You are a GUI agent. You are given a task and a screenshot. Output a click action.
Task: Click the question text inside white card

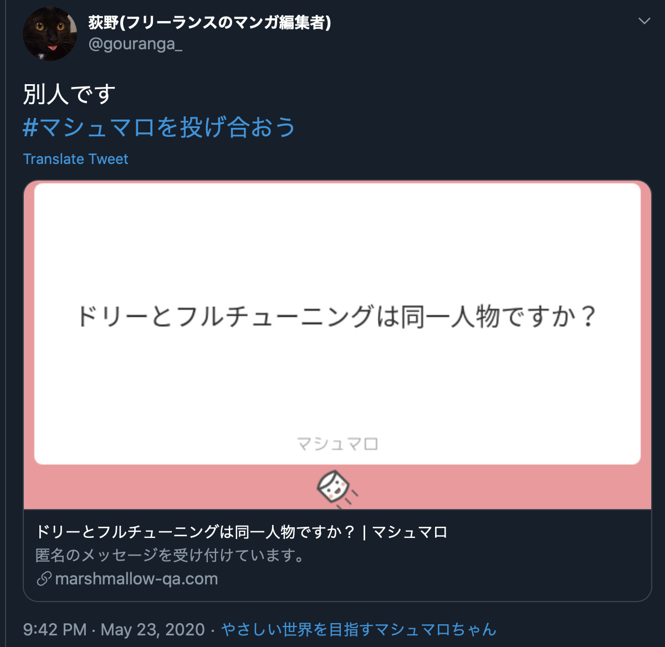pos(337,316)
